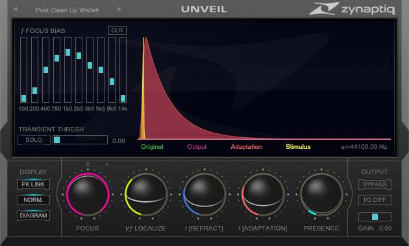Image resolution: width=409 pixels, height=246 pixels.
Task: Toggle the DIAGRAM display button
Action: tap(33, 216)
